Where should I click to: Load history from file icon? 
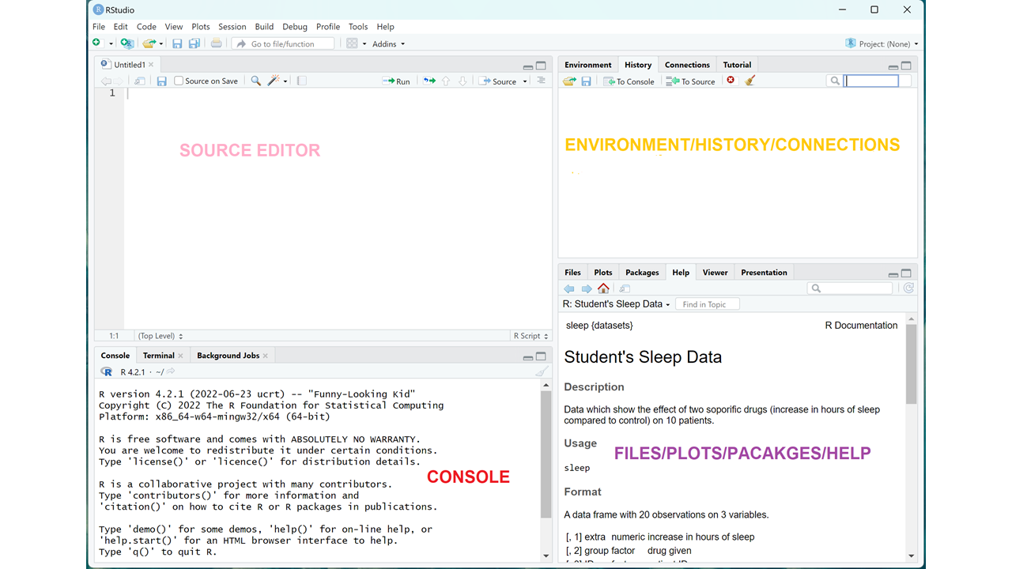[569, 81]
